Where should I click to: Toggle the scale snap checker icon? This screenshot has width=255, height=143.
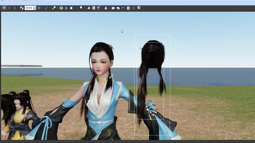[x=54, y=8]
